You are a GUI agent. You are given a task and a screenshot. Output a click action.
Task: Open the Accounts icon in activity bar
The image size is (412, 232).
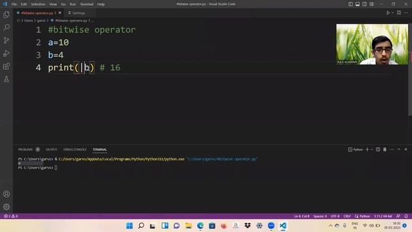pyautogui.click(x=6, y=194)
